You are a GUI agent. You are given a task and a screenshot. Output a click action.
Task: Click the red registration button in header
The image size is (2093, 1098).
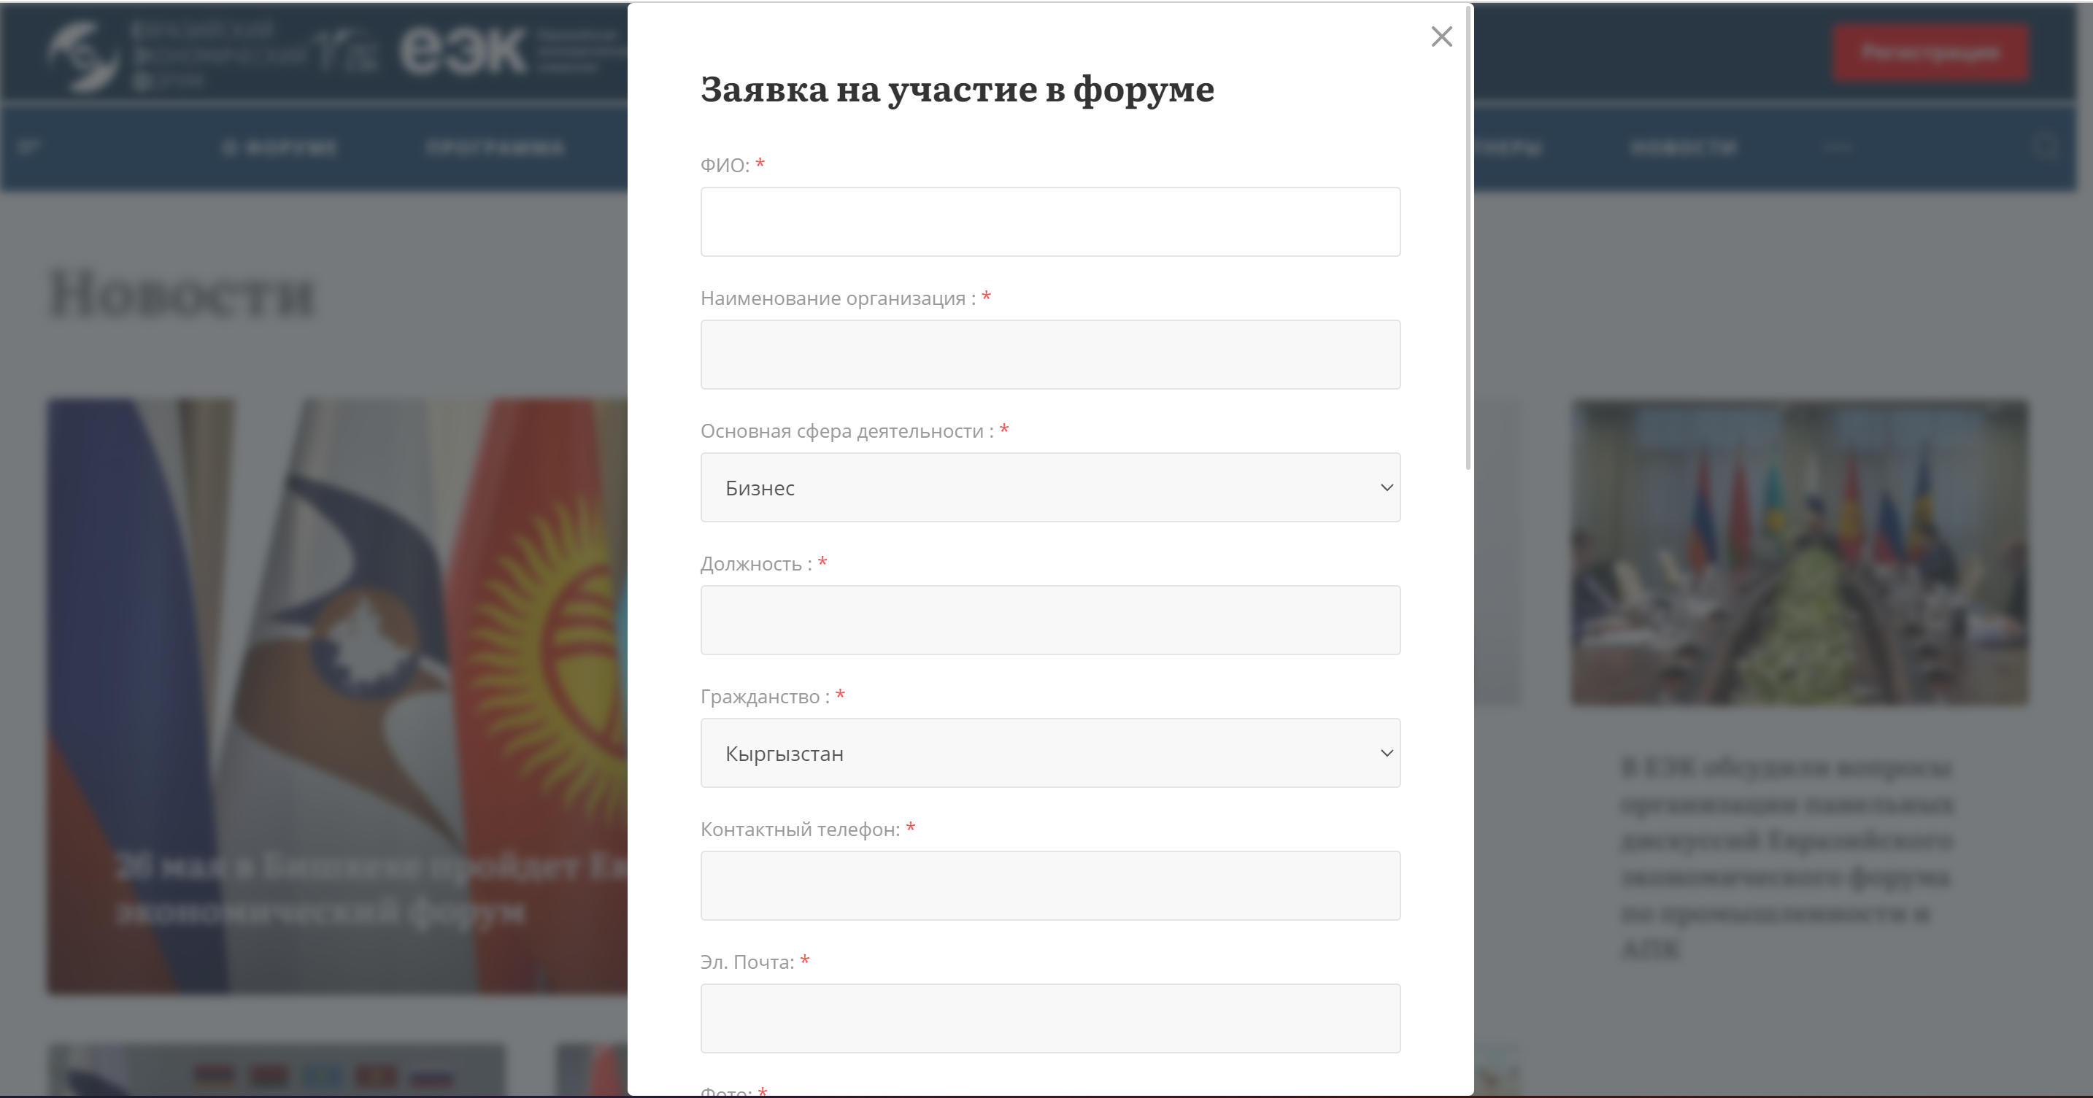[x=1930, y=53]
